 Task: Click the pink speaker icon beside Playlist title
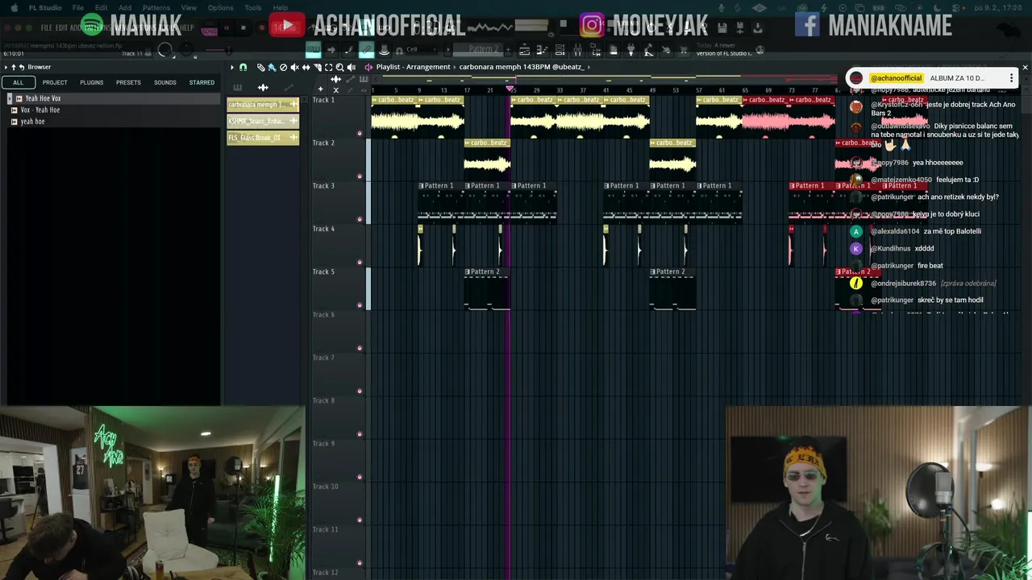tap(368, 68)
